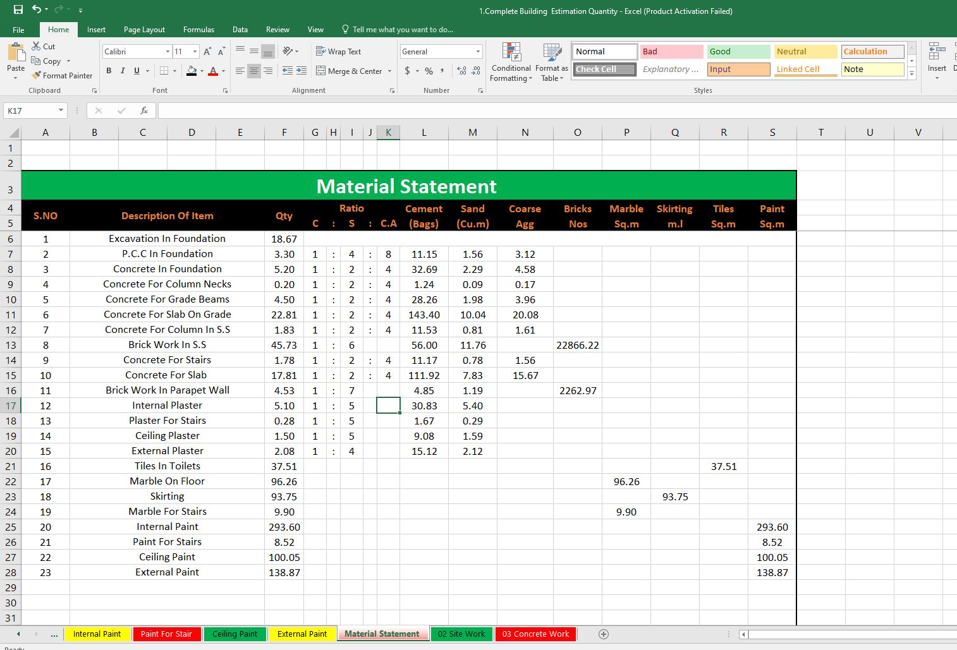Toggle Center horizontal alignment

point(253,71)
